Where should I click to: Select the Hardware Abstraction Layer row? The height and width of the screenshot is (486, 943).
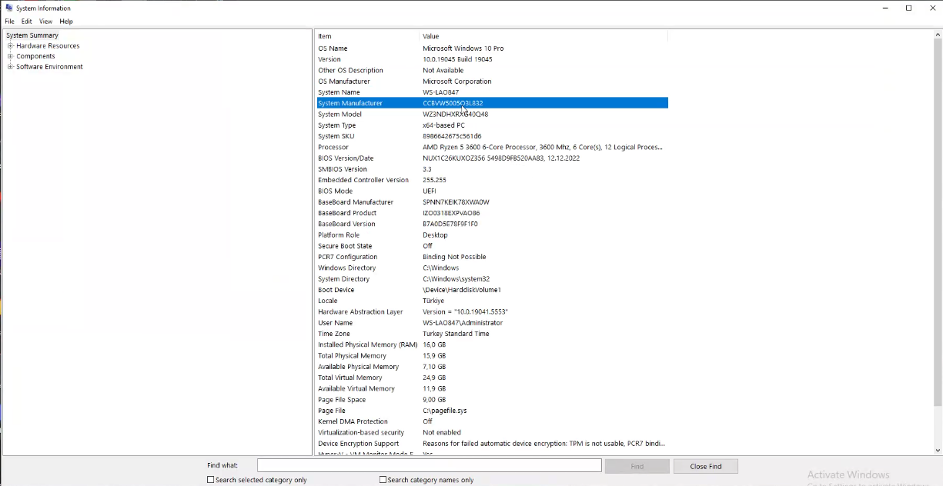click(493, 312)
